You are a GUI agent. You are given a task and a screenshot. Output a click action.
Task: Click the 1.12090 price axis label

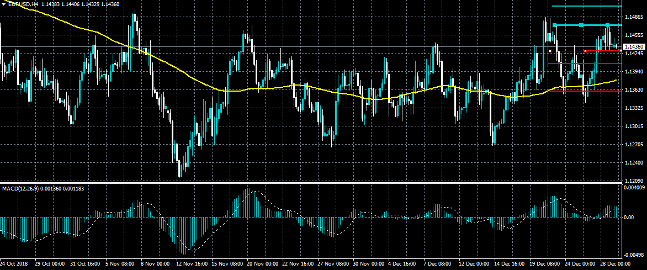point(633,181)
